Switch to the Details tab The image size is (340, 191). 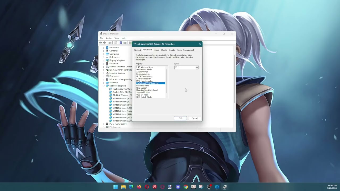tap(164, 50)
